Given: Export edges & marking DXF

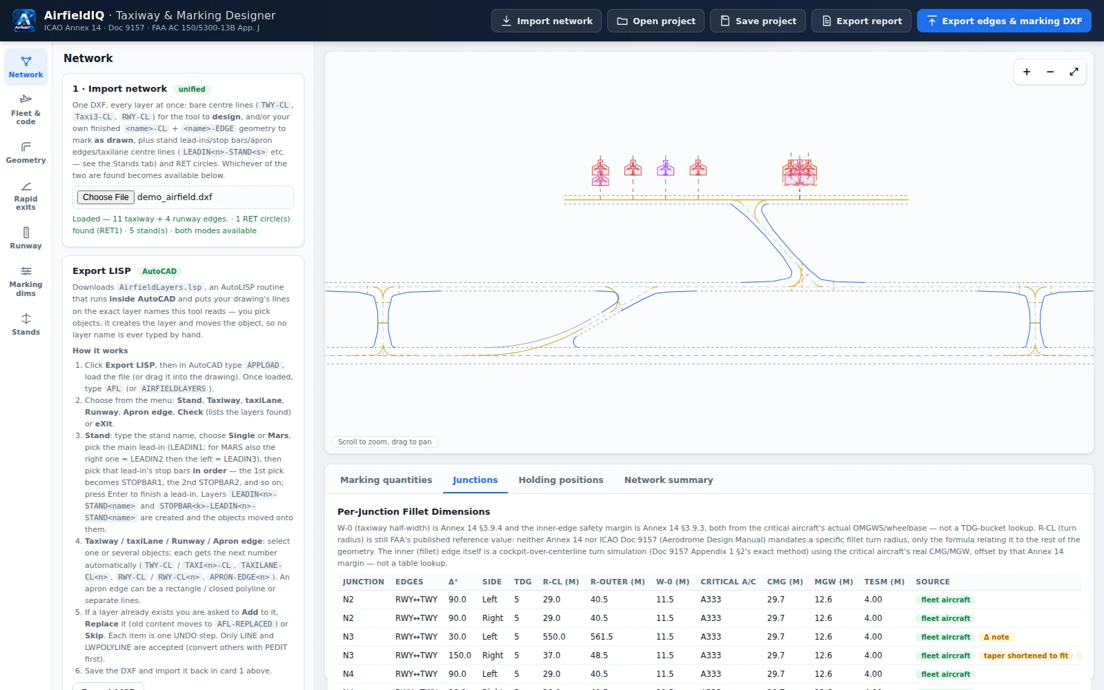Looking at the screenshot, I should point(1004,21).
